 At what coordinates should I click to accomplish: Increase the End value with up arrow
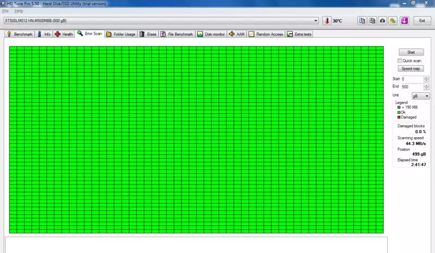[x=426, y=85]
